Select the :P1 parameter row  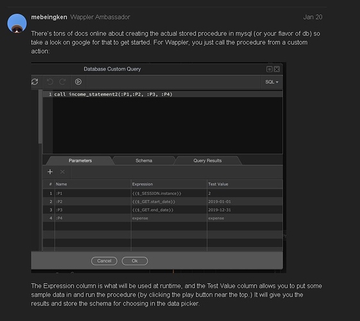click(162, 193)
